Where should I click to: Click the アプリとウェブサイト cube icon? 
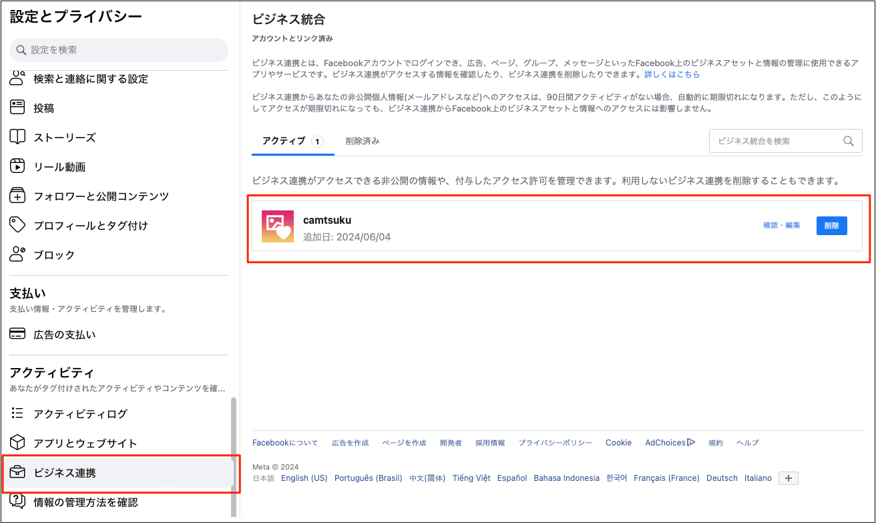click(17, 443)
